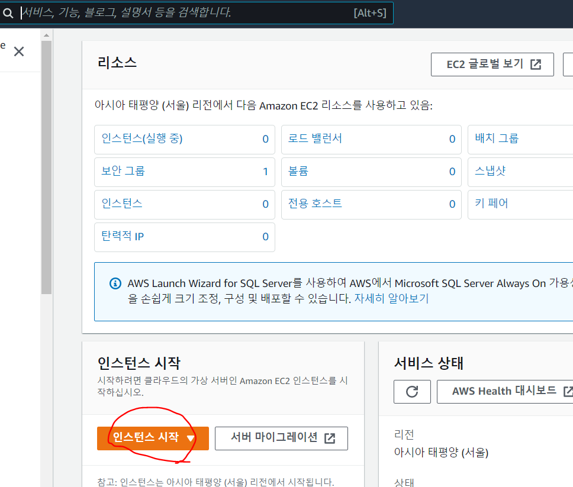
Task: Click the 리소스 section heading
Action: (117, 63)
